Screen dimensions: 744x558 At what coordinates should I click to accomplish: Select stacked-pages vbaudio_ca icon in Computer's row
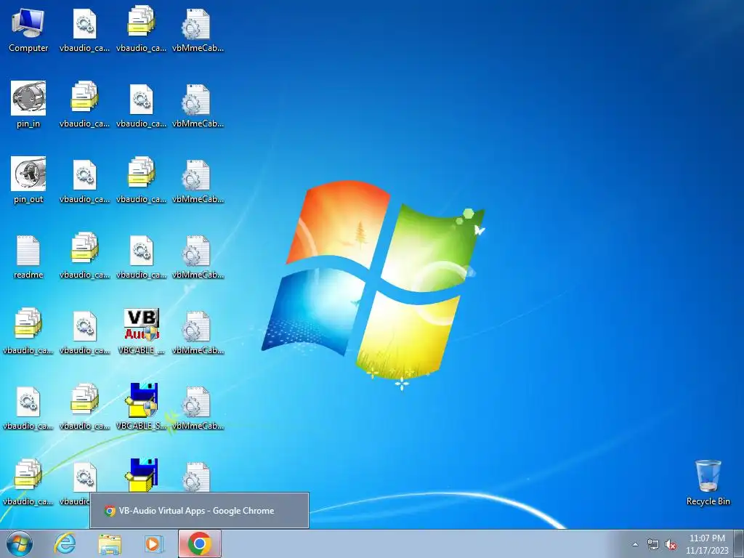[x=142, y=31]
